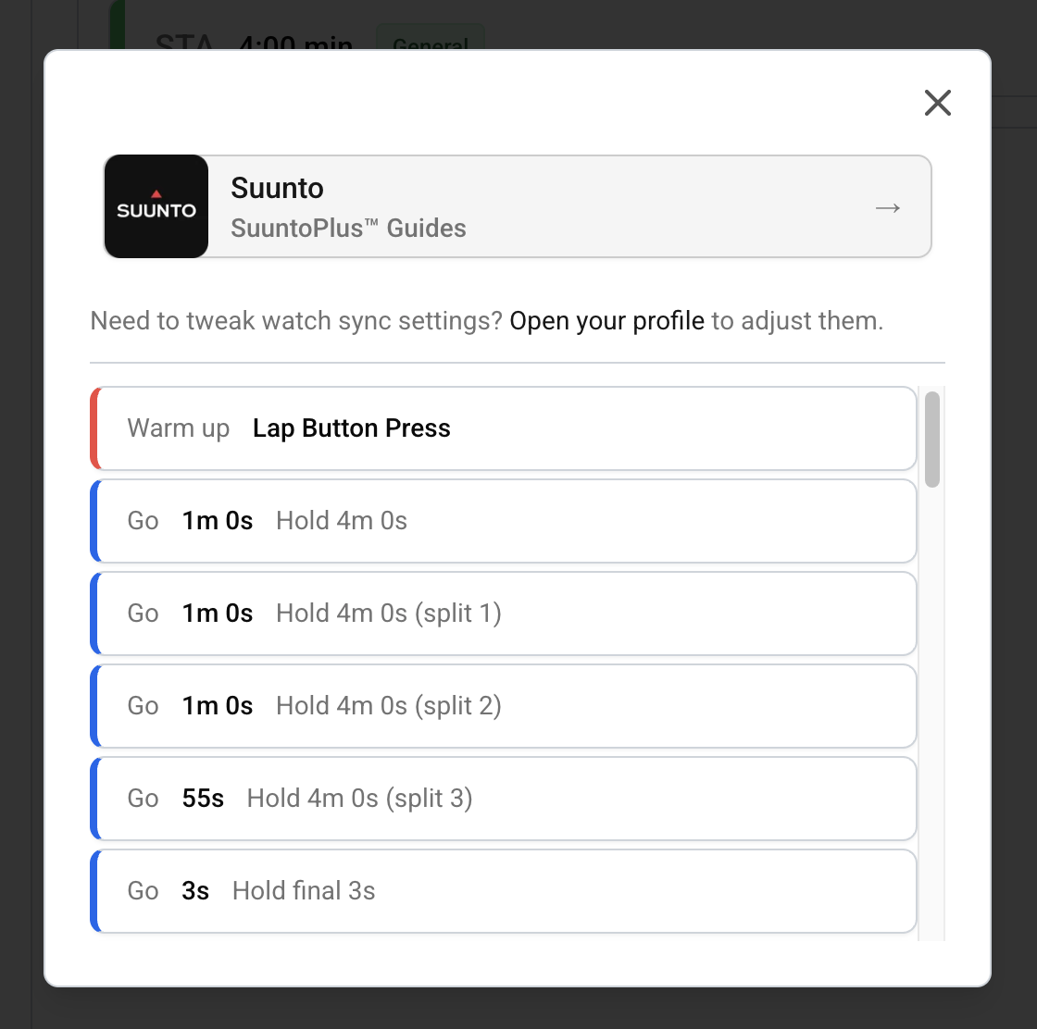
Task: Click the Suunto app logo icon
Action: pos(156,205)
